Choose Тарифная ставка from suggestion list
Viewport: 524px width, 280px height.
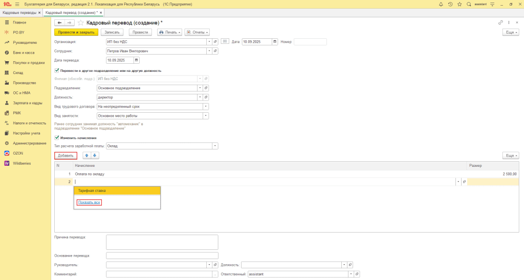click(x=117, y=190)
